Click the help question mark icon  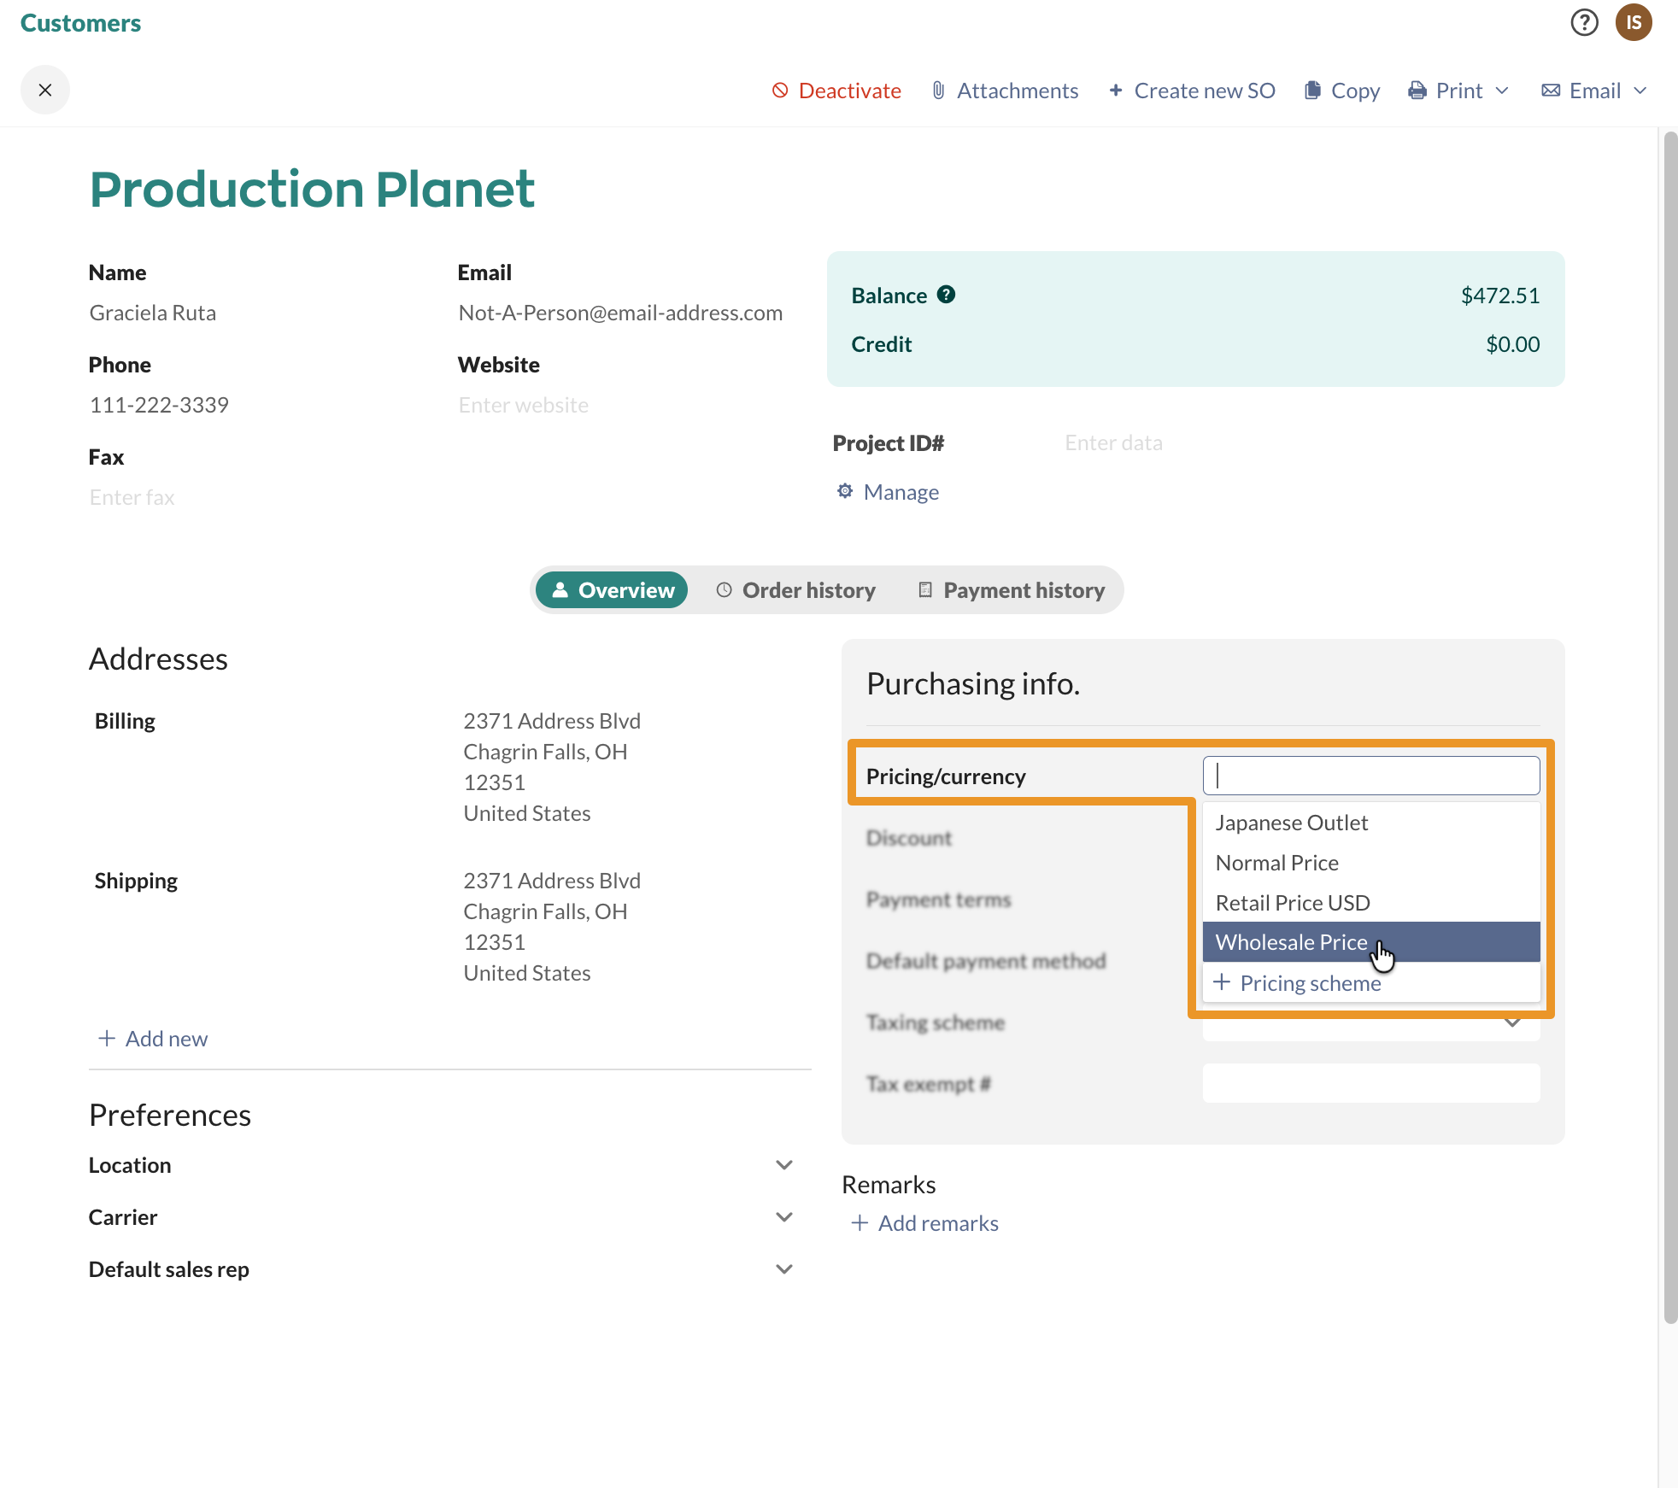coord(1584,22)
